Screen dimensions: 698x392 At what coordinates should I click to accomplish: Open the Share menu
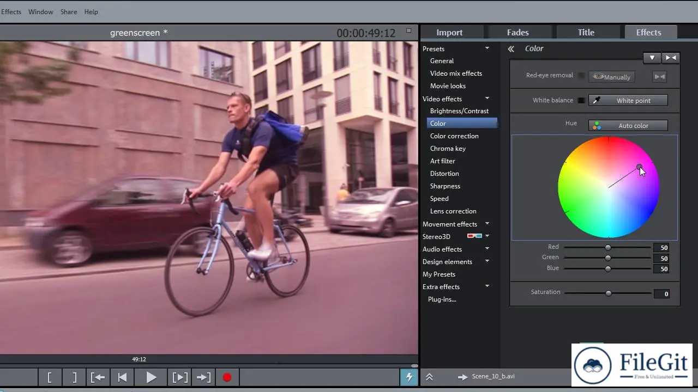tap(69, 11)
